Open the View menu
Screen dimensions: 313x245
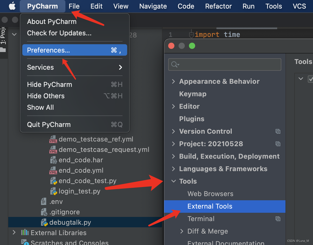click(x=121, y=6)
